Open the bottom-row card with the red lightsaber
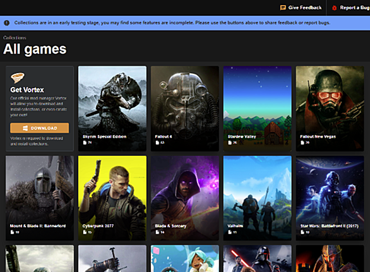 (x=258, y=259)
